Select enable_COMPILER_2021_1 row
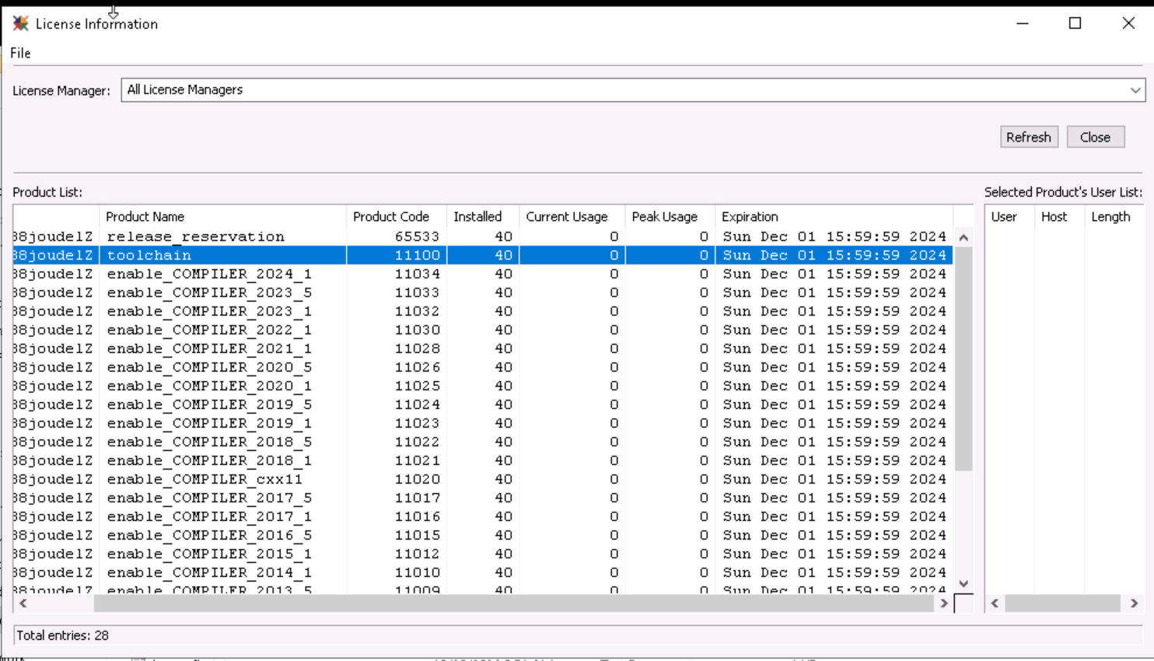Viewport: 1154px width, 661px height. click(483, 348)
